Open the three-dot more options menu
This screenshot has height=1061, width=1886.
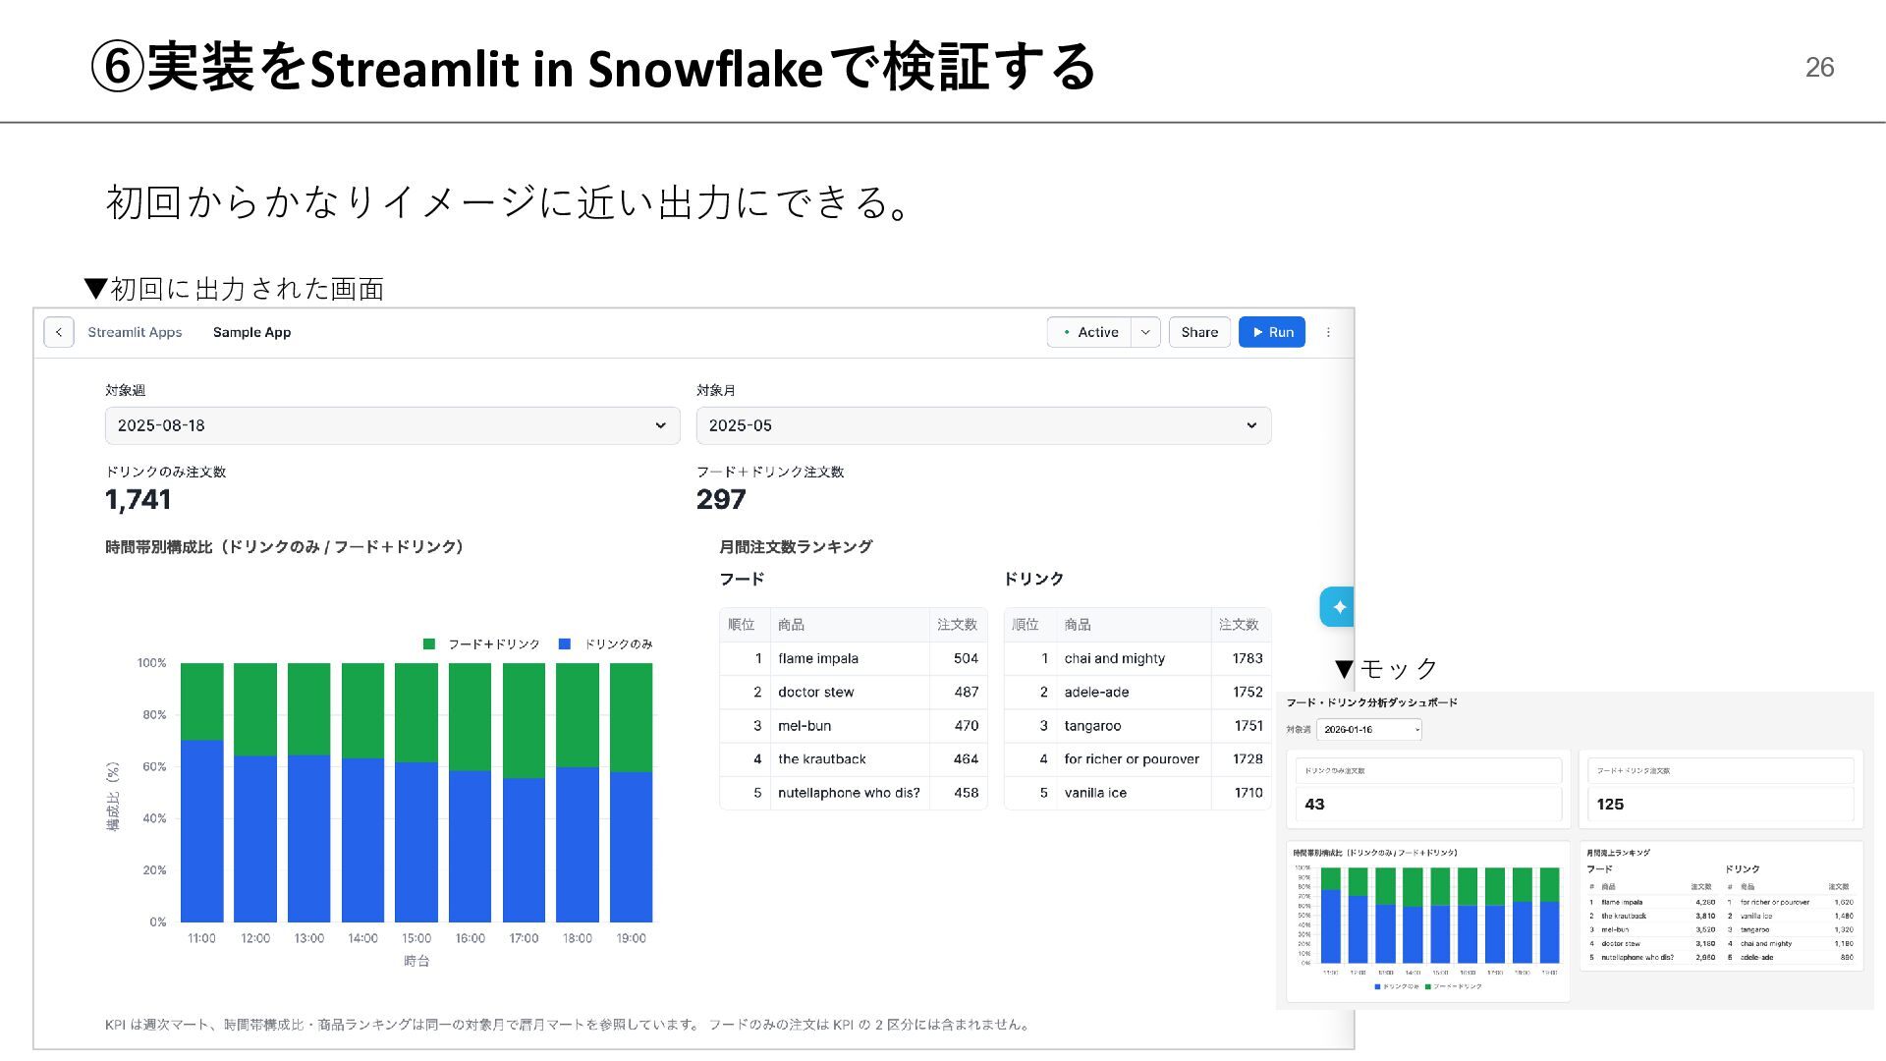click(x=1328, y=332)
